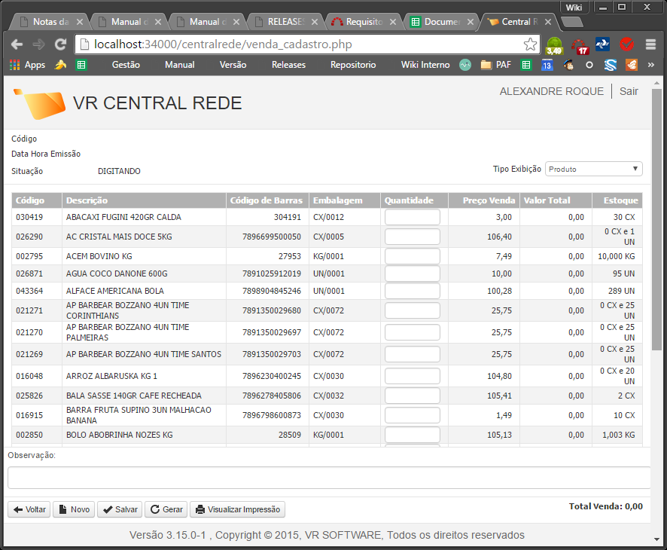Click the red extension icon with badge 17
This screenshot has height=550, width=667.
click(580, 46)
